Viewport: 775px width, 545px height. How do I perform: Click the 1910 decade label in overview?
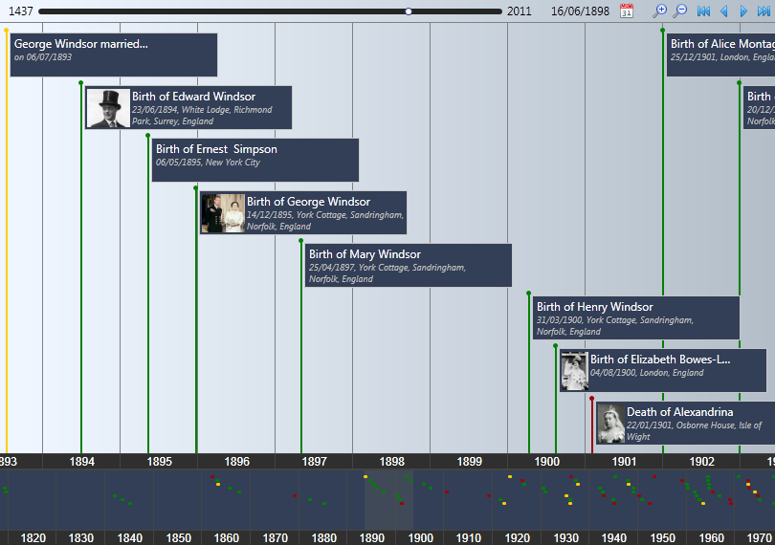tap(469, 537)
